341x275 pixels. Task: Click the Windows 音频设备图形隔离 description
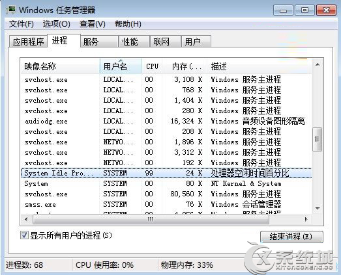pyautogui.click(x=258, y=121)
